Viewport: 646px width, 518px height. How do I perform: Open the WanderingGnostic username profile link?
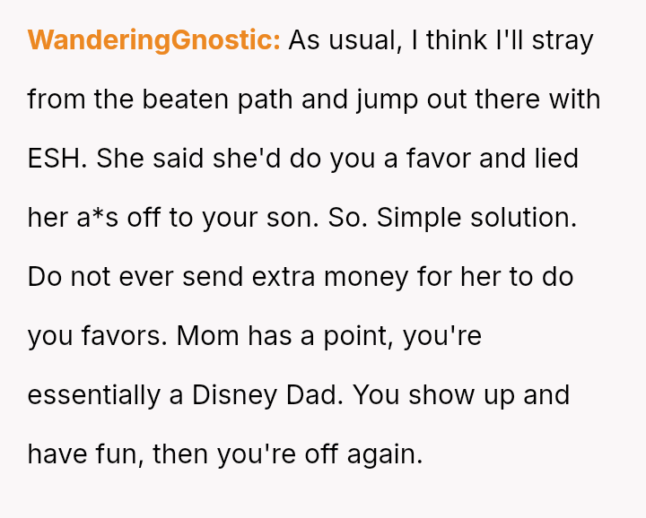154,40
